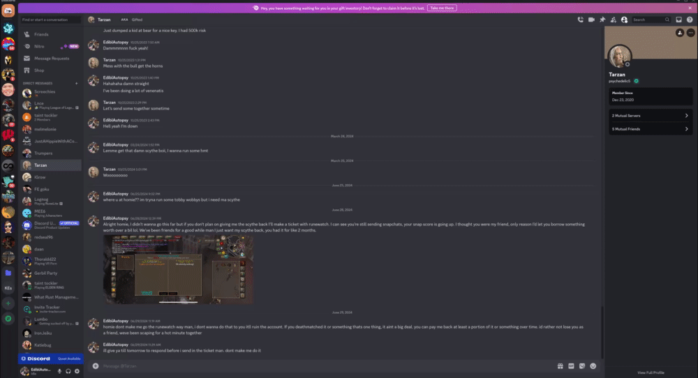The width and height of the screenshot is (698, 378).
Task: Open the Trumpers conversation
Action: tap(50, 153)
